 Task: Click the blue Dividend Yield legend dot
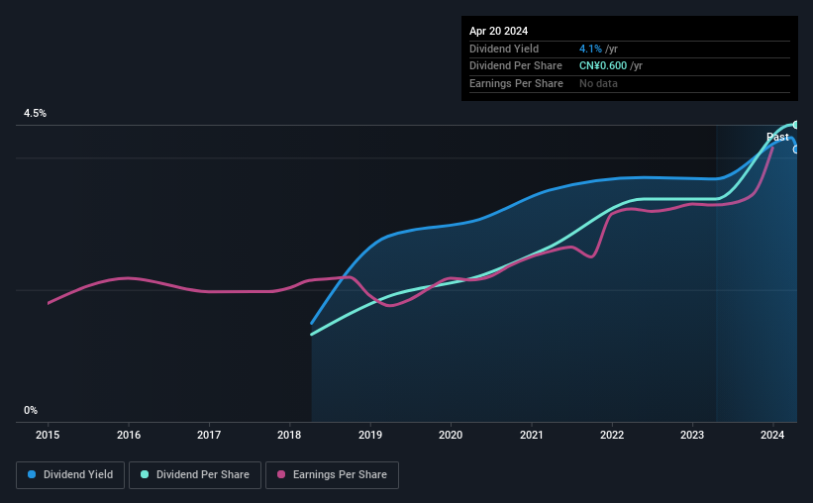tap(32, 474)
